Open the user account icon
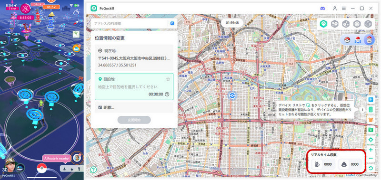Screen dimensions: 381x180 [x=335, y=9]
